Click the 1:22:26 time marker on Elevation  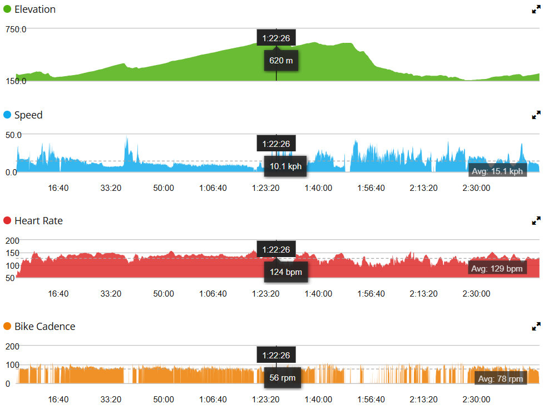276,38
